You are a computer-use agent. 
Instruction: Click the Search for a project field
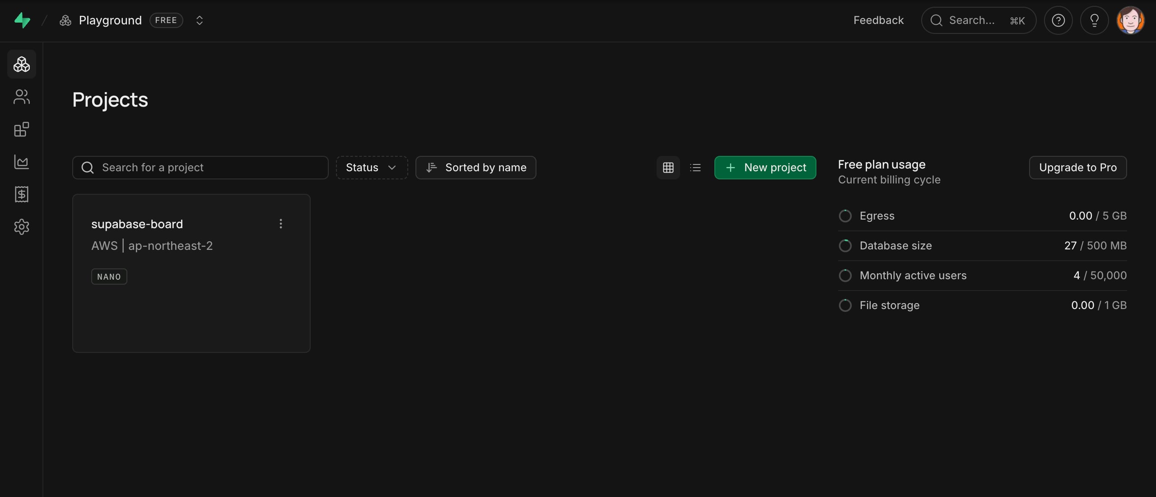200,168
